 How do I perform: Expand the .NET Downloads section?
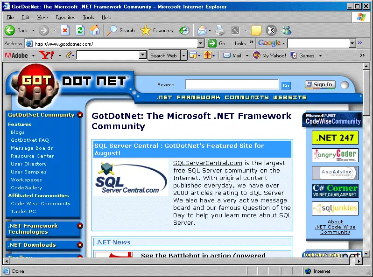pyautogui.click(x=80, y=245)
